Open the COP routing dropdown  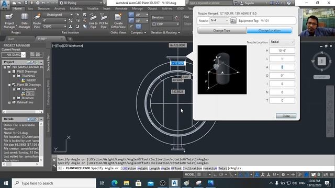(165, 24)
